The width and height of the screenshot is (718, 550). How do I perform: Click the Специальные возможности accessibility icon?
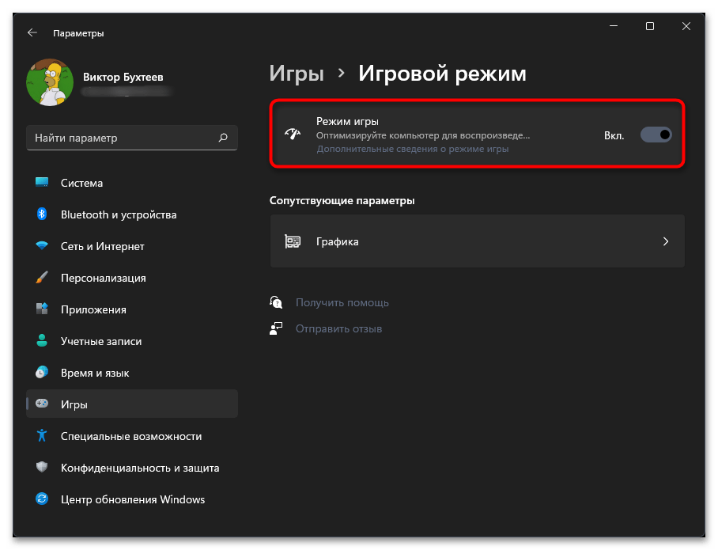click(x=42, y=435)
